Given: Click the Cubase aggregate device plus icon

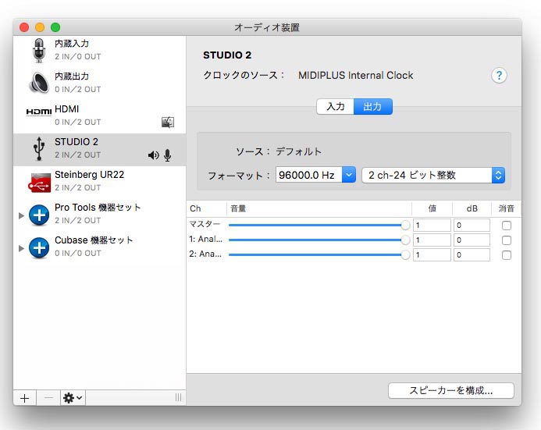Looking at the screenshot, I should pos(39,248).
